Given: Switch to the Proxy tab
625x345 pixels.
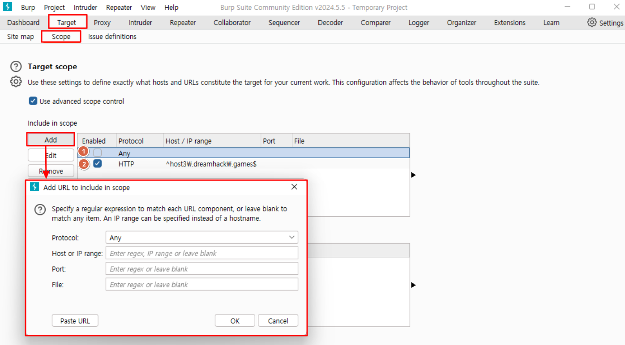Looking at the screenshot, I should coord(102,22).
